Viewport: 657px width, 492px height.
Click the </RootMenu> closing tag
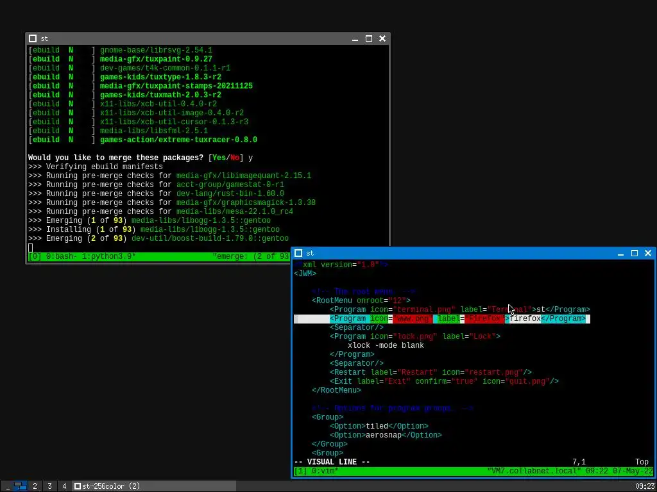(x=336, y=390)
